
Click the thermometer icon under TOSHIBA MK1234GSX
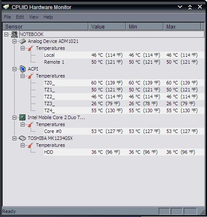tap(30, 145)
